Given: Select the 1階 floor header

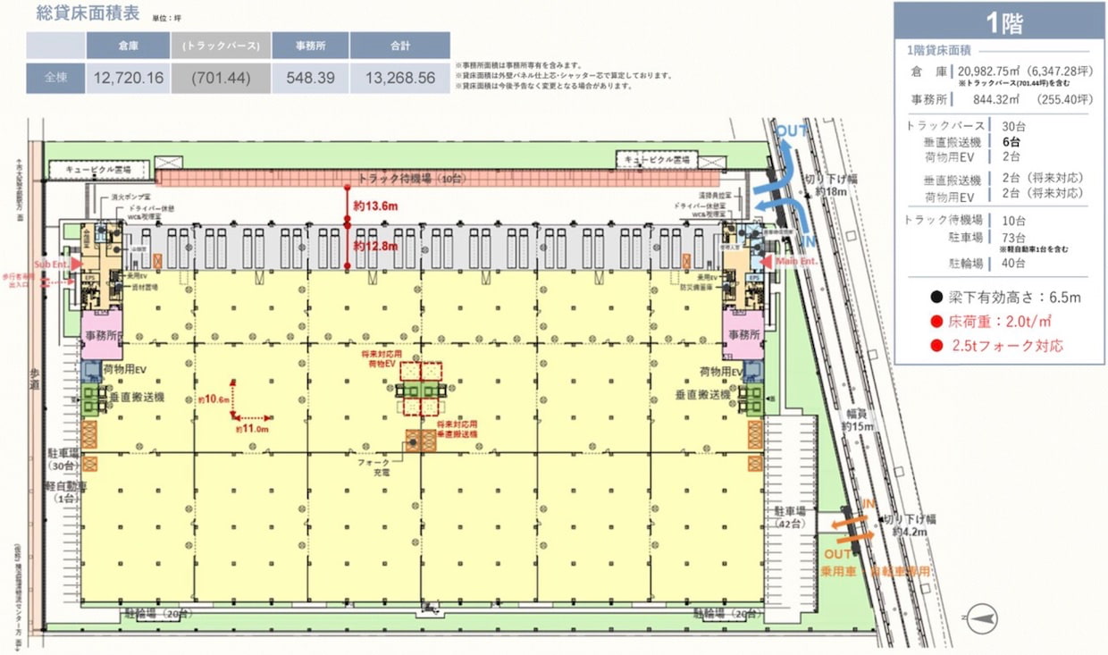Looking at the screenshot, I should 999,25.
